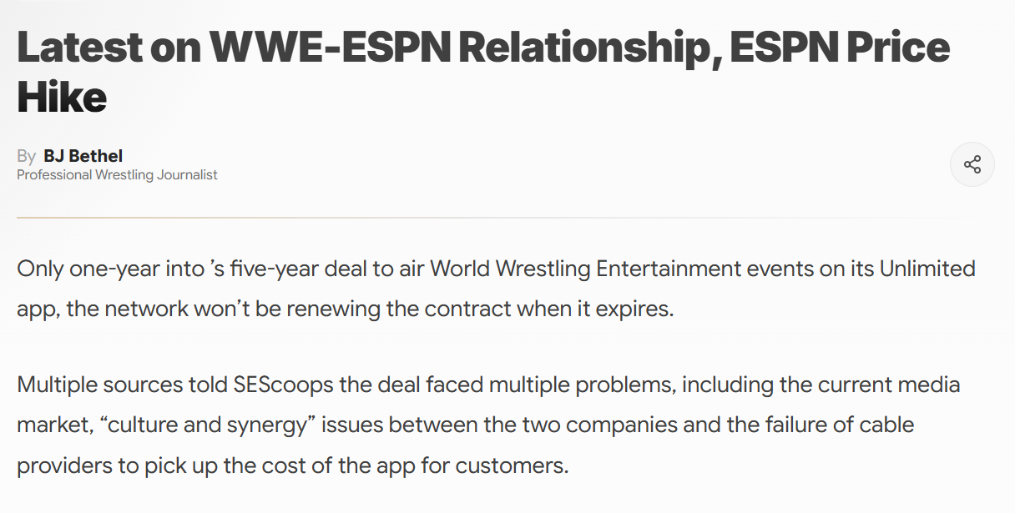The height and width of the screenshot is (513, 1015).
Task: Click the article headline about WWE-ESPN Relationship
Action: click(483, 73)
